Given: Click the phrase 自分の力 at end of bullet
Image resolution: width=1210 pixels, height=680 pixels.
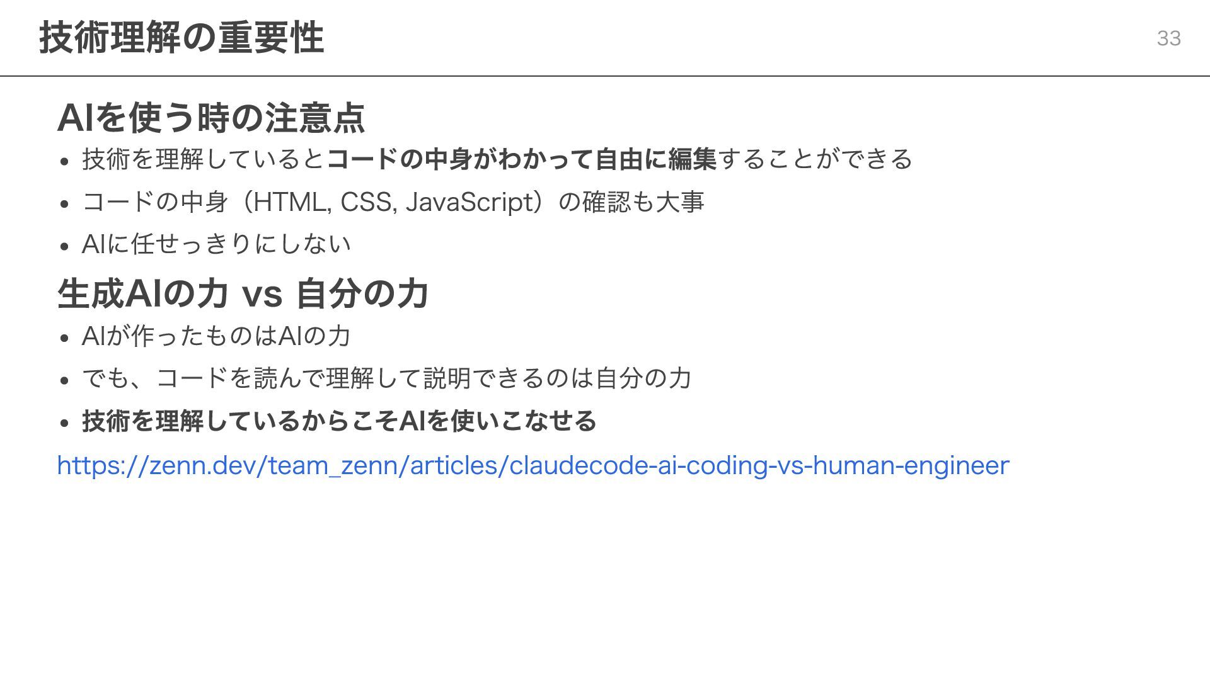Looking at the screenshot, I should 643,378.
